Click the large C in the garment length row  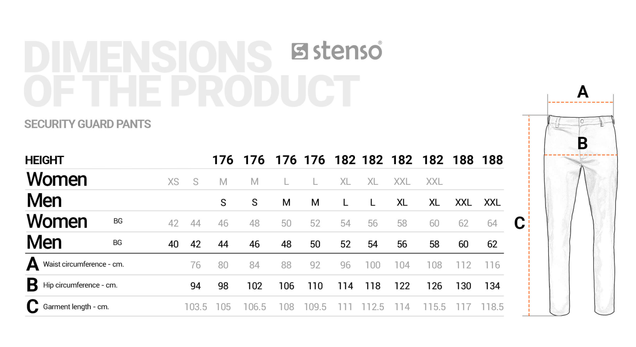click(x=32, y=307)
